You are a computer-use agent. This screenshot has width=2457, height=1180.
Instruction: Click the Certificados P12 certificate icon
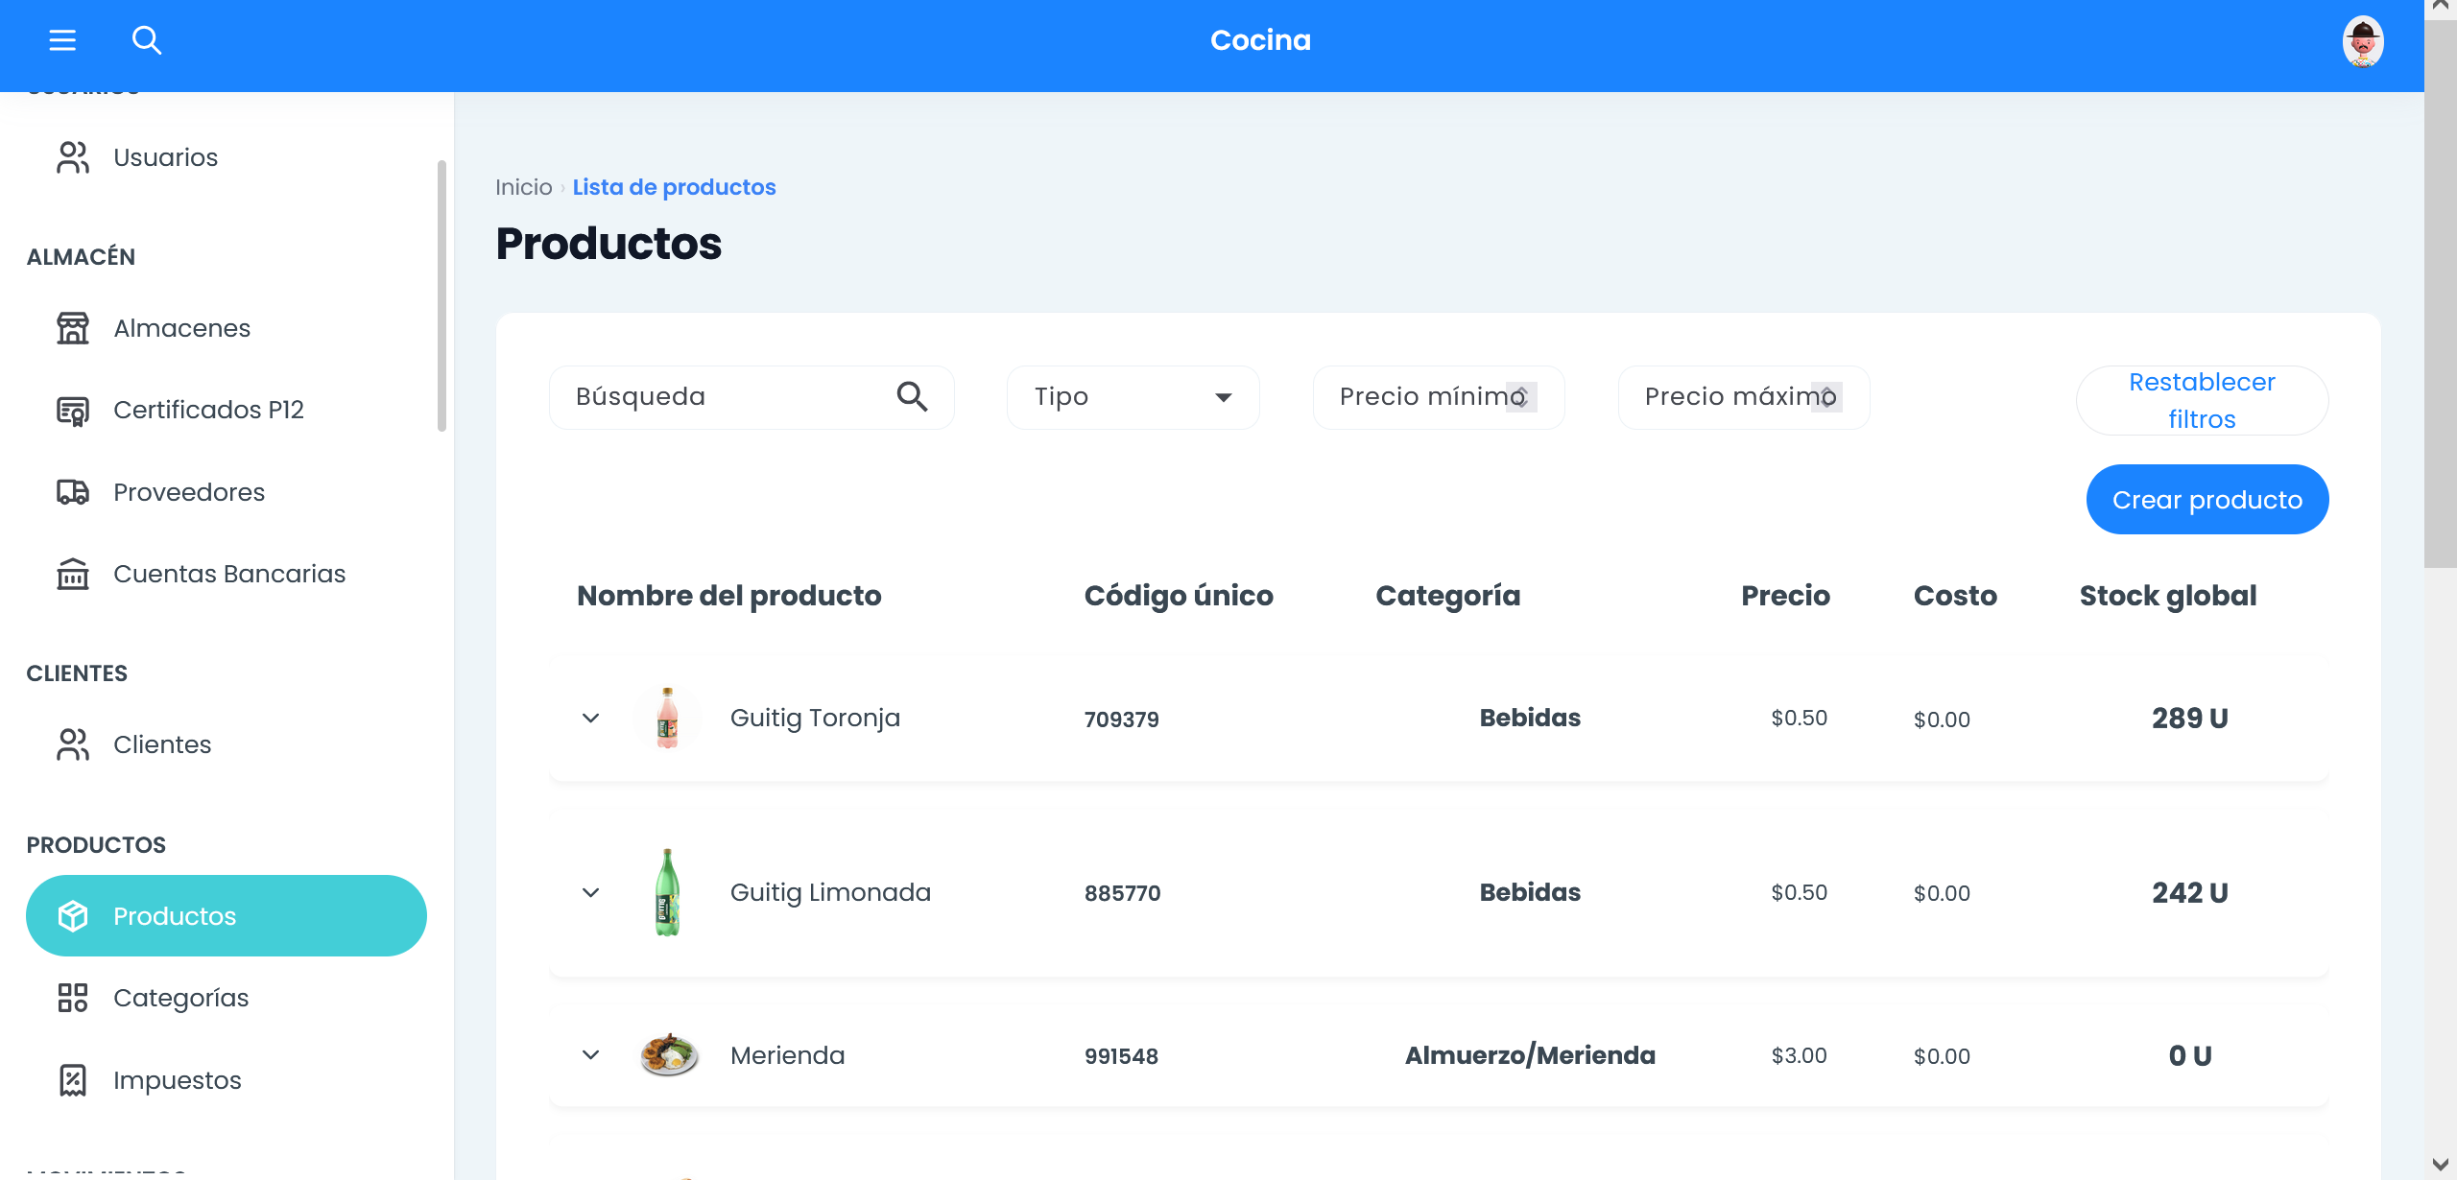(x=73, y=411)
